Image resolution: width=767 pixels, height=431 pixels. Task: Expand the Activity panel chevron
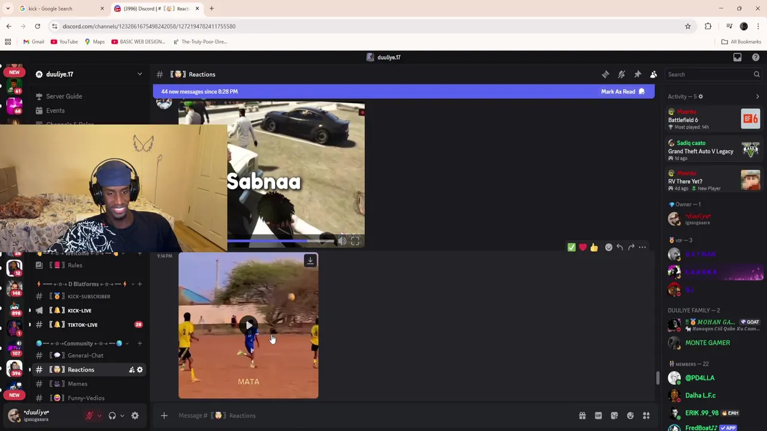click(x=757, y=96)
